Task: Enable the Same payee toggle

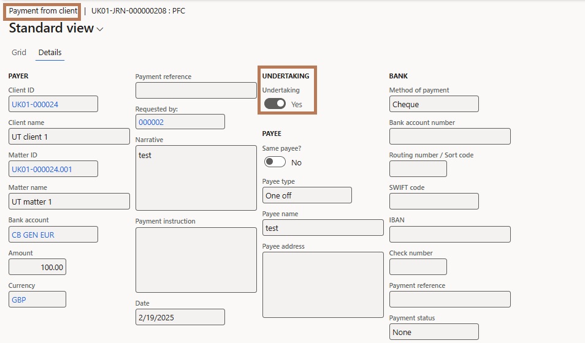Action: [x=275, y=162]
